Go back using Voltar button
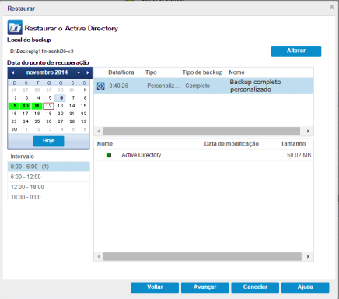The width and height of the screenshot is (339, 299). (155, 287)
